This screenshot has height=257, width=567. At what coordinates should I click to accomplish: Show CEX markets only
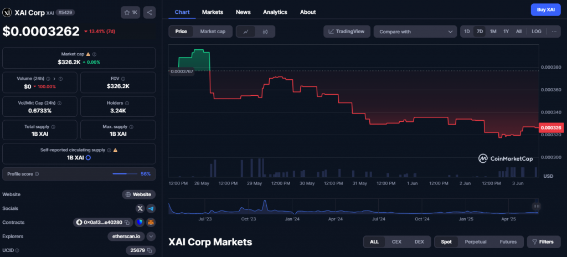396,242
